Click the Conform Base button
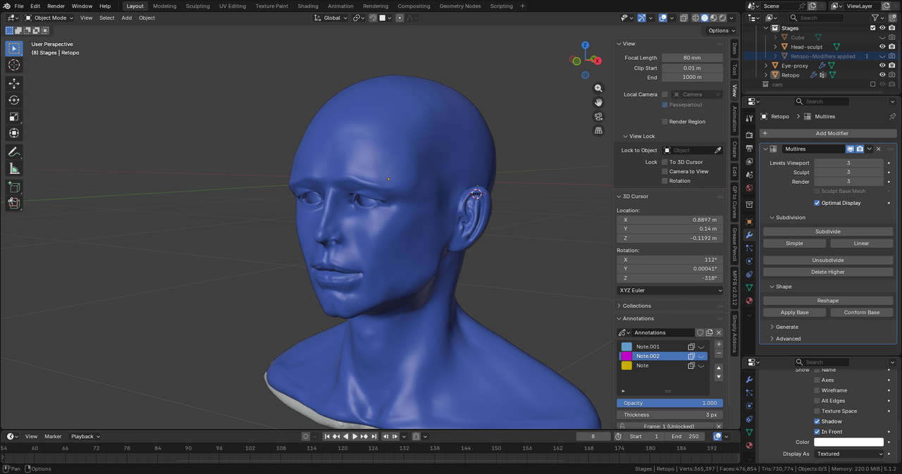Viewport: 902px width, 474px height. pos(862,313)
